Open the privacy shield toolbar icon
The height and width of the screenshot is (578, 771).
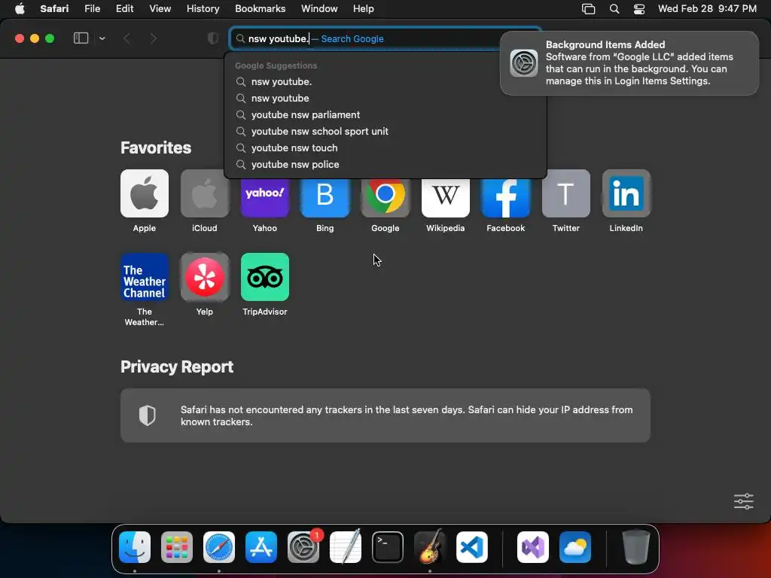pos(213,38)
